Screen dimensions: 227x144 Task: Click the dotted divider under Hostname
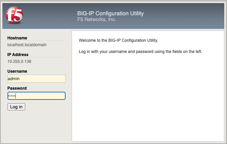36,41
